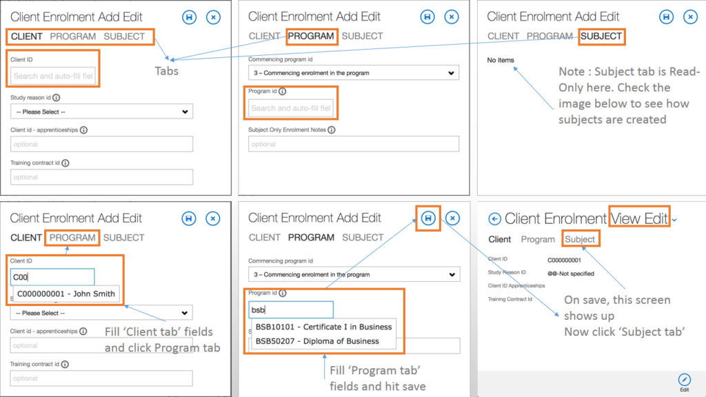Screen dimensions: 706x397
Task: Click the highlighted save icon above the bsb search
Action: tap(428, 218)
